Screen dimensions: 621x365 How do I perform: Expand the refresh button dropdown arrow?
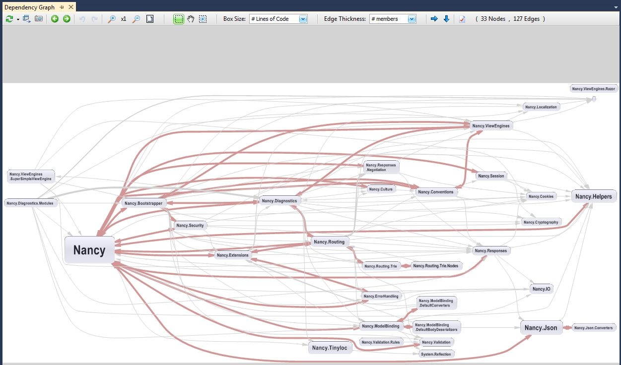click(17, 19)
